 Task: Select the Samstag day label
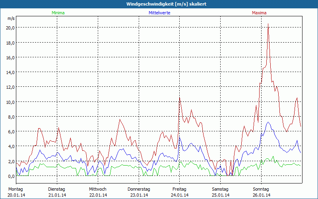pyautogui.click(x=221, y=189)
